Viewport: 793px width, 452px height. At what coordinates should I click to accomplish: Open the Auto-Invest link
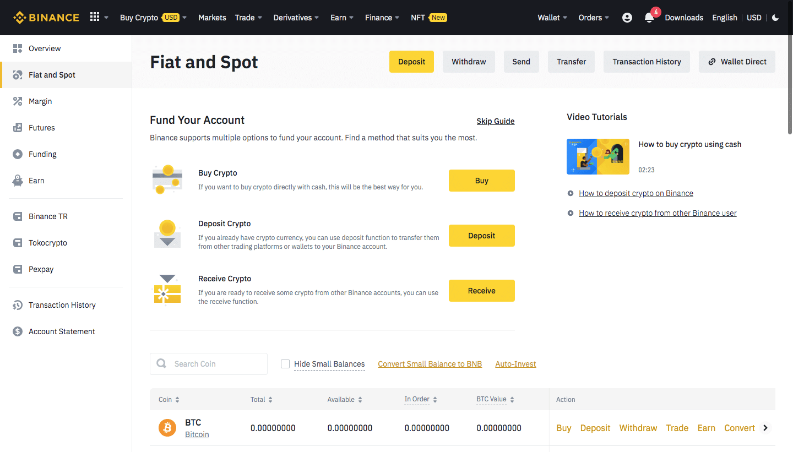515,364
